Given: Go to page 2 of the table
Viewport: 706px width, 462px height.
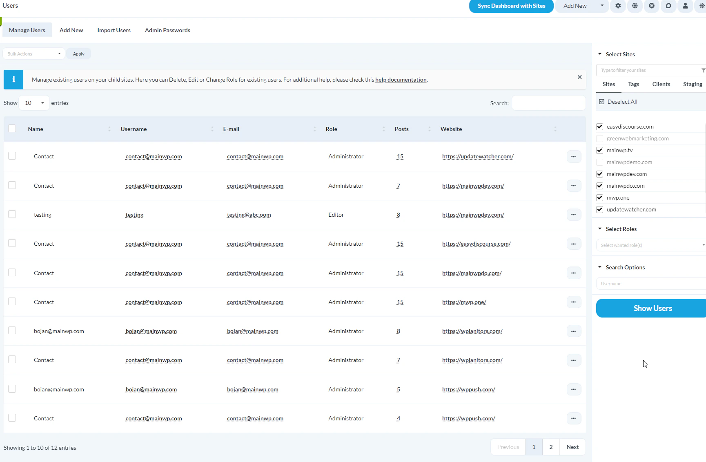Looking at the screenshot, I should coord(551,447).
